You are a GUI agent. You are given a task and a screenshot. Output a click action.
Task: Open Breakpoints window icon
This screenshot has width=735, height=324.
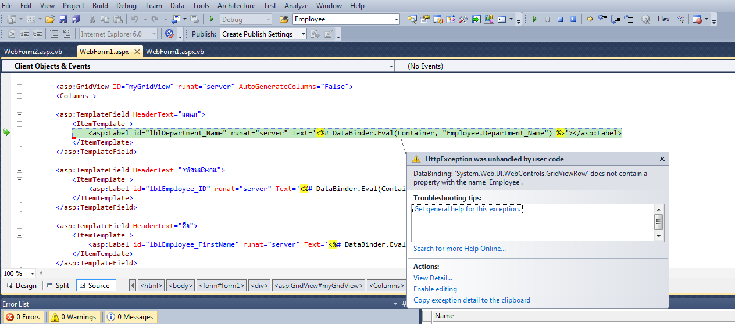coord(697,19)
